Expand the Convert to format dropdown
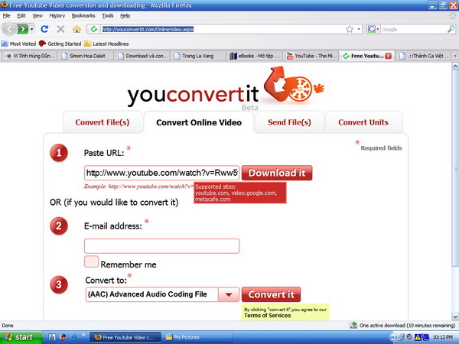The image size is (459, 344). [x=229, y=295]
